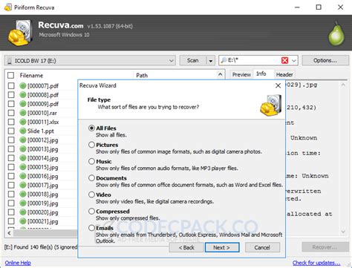Select the Video file type option
The width and height of the screenshot is (352, 268).
pos(91,195)
